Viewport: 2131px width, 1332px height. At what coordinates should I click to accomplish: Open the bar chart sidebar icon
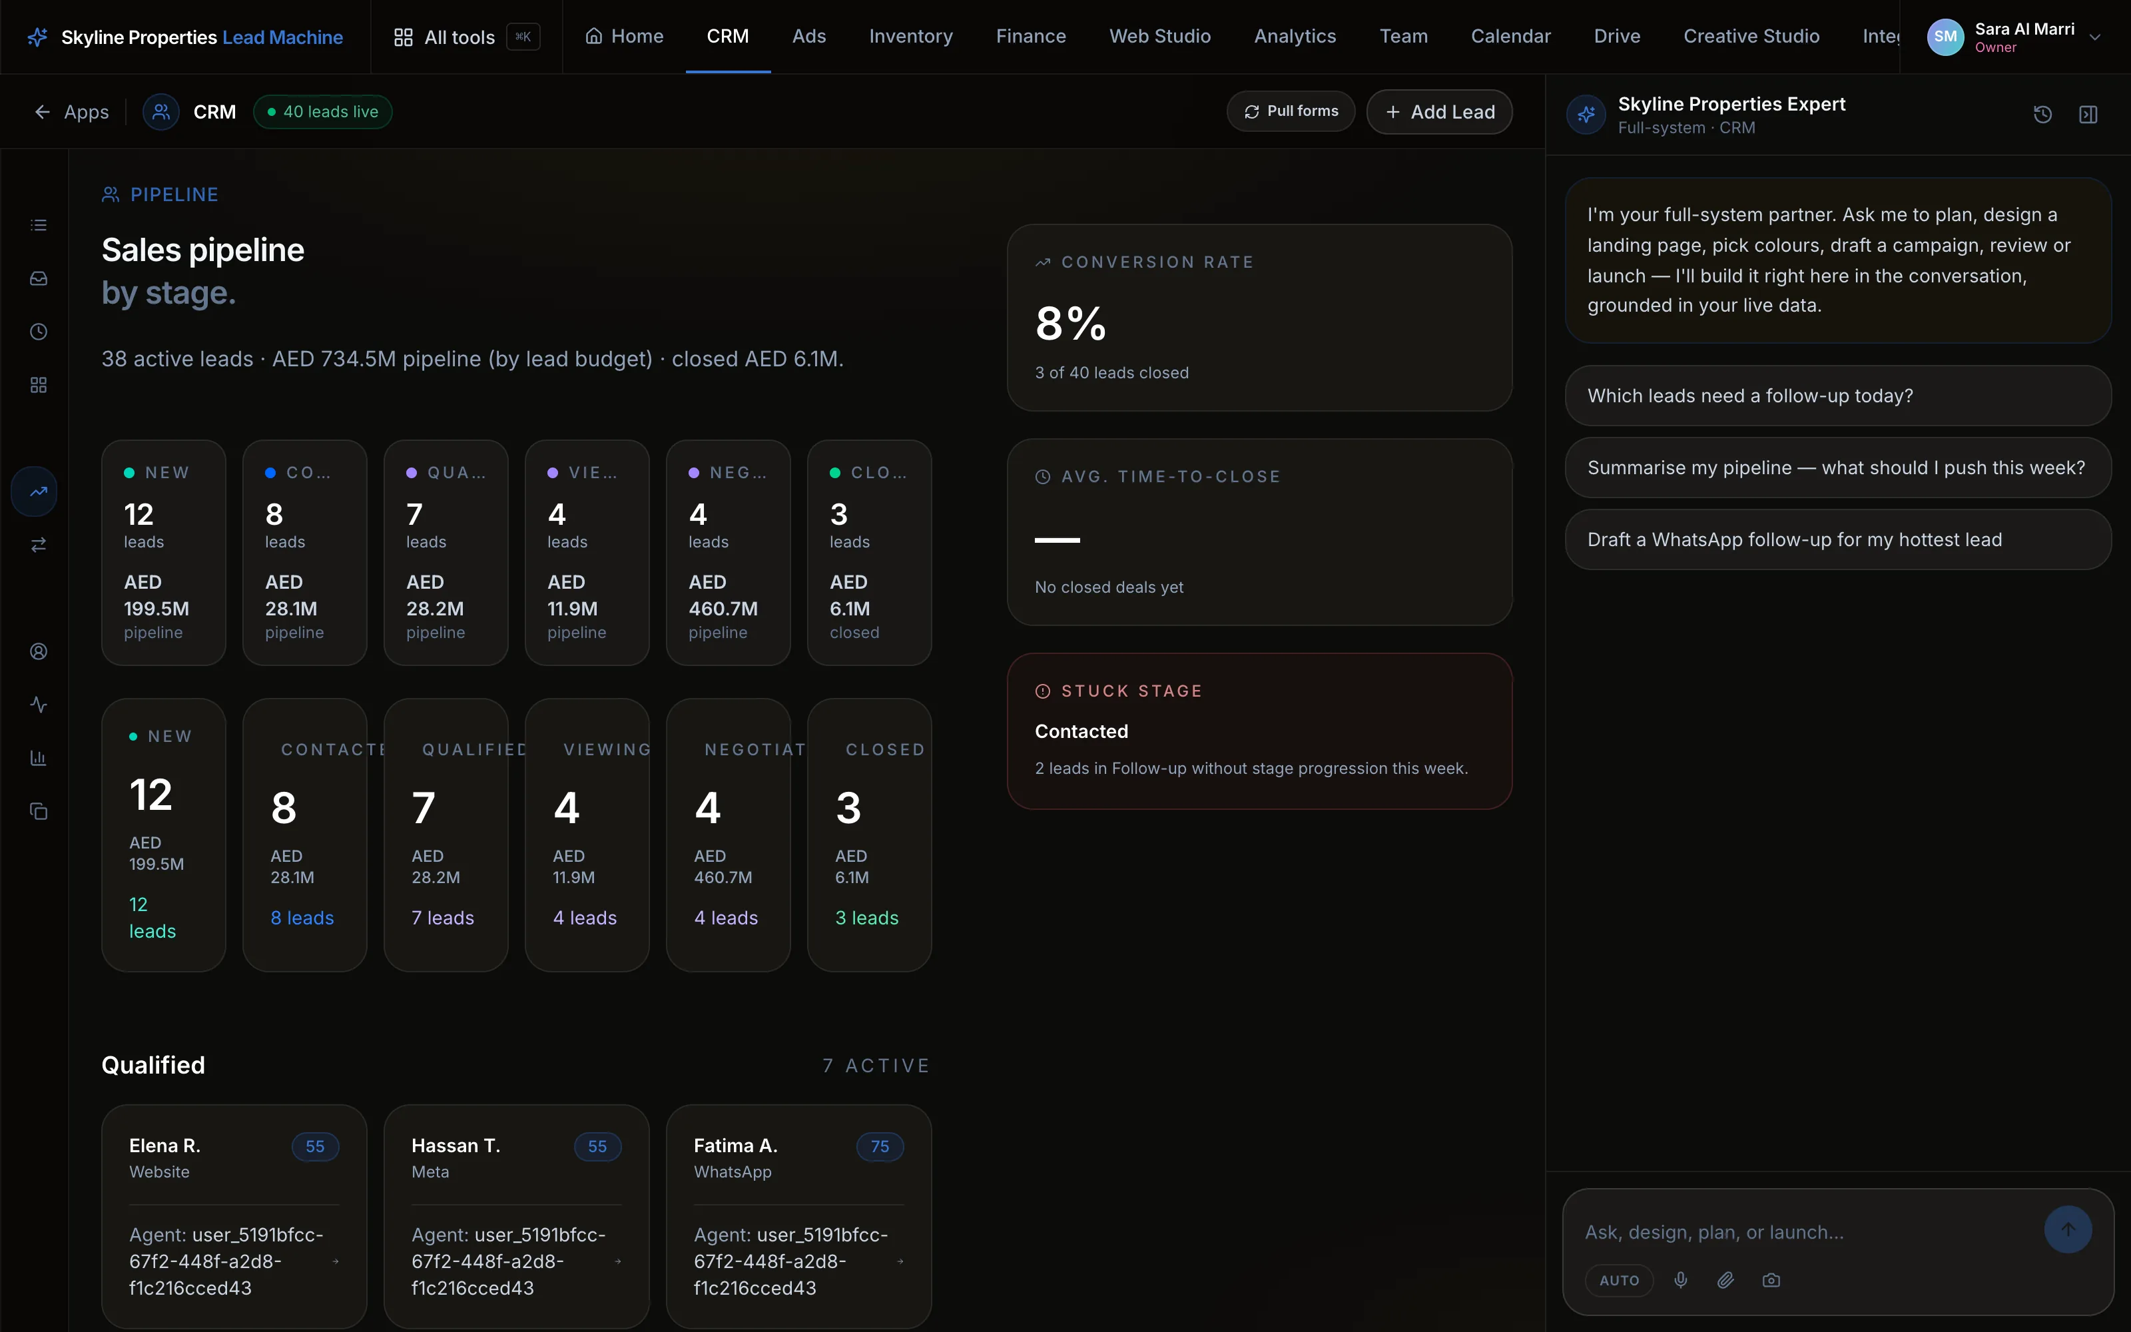[38, 759]
